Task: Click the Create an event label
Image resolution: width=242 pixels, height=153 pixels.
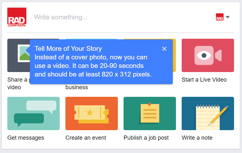Action: (86, 138)
